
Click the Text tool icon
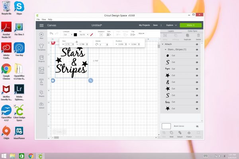41,81
